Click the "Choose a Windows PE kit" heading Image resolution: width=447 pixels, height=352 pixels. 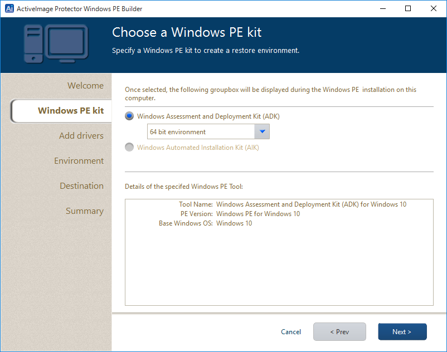[187, 32]
